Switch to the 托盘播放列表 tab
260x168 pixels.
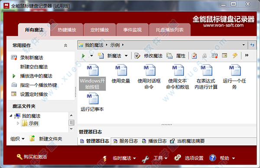pos(169,30)
